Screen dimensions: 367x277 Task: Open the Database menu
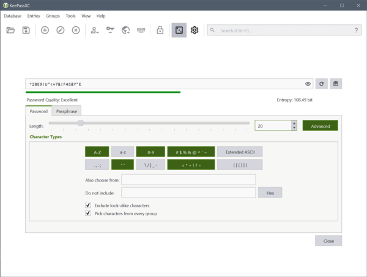pyautogui.click(x=12, y=16)
